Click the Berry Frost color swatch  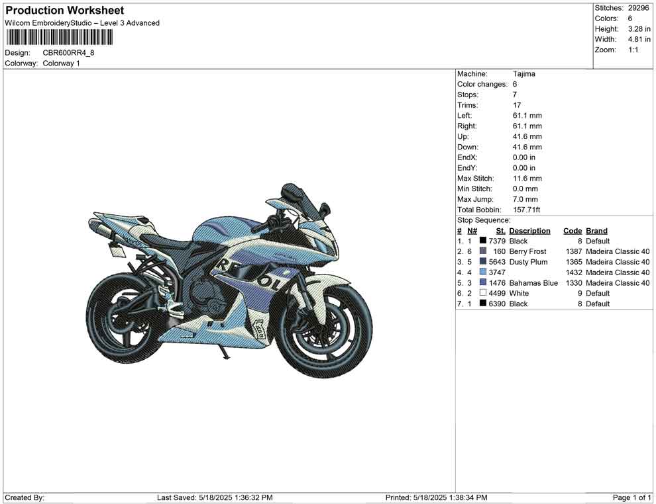pos(483,251)
